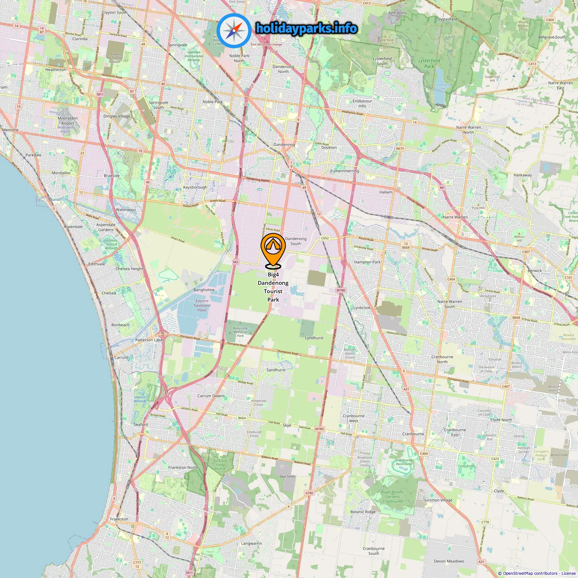Select the Moorabbin Airport label

[68, 121]
